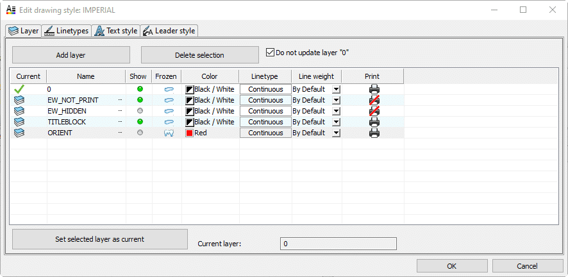Expand line weight dropdown for ORIENT layer
This screenshot has height=277, width=568.
point(336,133)
